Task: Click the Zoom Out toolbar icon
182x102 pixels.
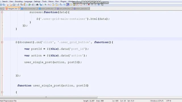Action: pos(49,5)
